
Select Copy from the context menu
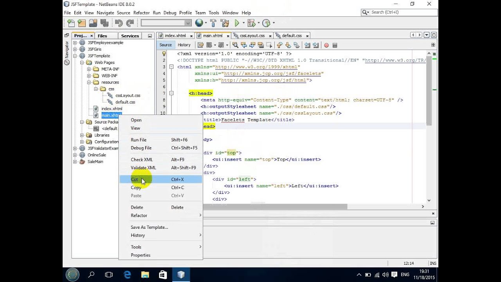[161, 188]
